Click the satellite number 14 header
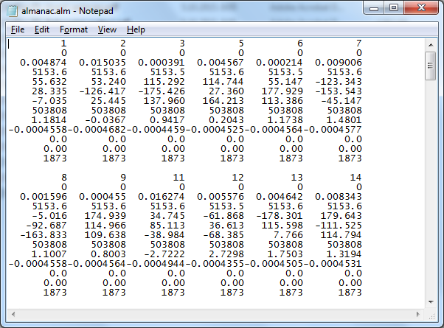 coord(356,178)
